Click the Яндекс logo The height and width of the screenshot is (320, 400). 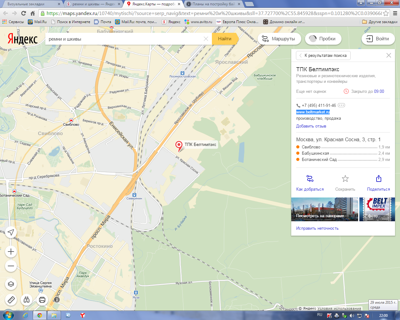pyautogui.click(x=22, y=39)
